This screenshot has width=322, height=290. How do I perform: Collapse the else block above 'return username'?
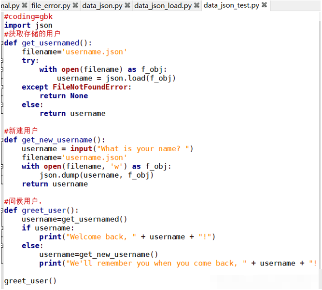[x=2, y=105]
